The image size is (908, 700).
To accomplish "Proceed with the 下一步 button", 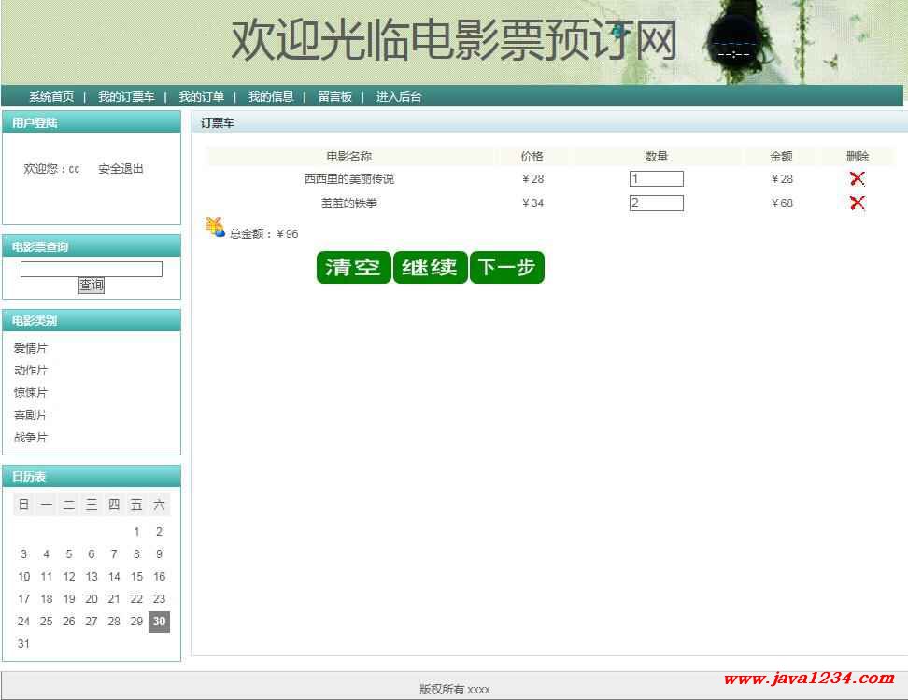I will [x=506, y=268].
